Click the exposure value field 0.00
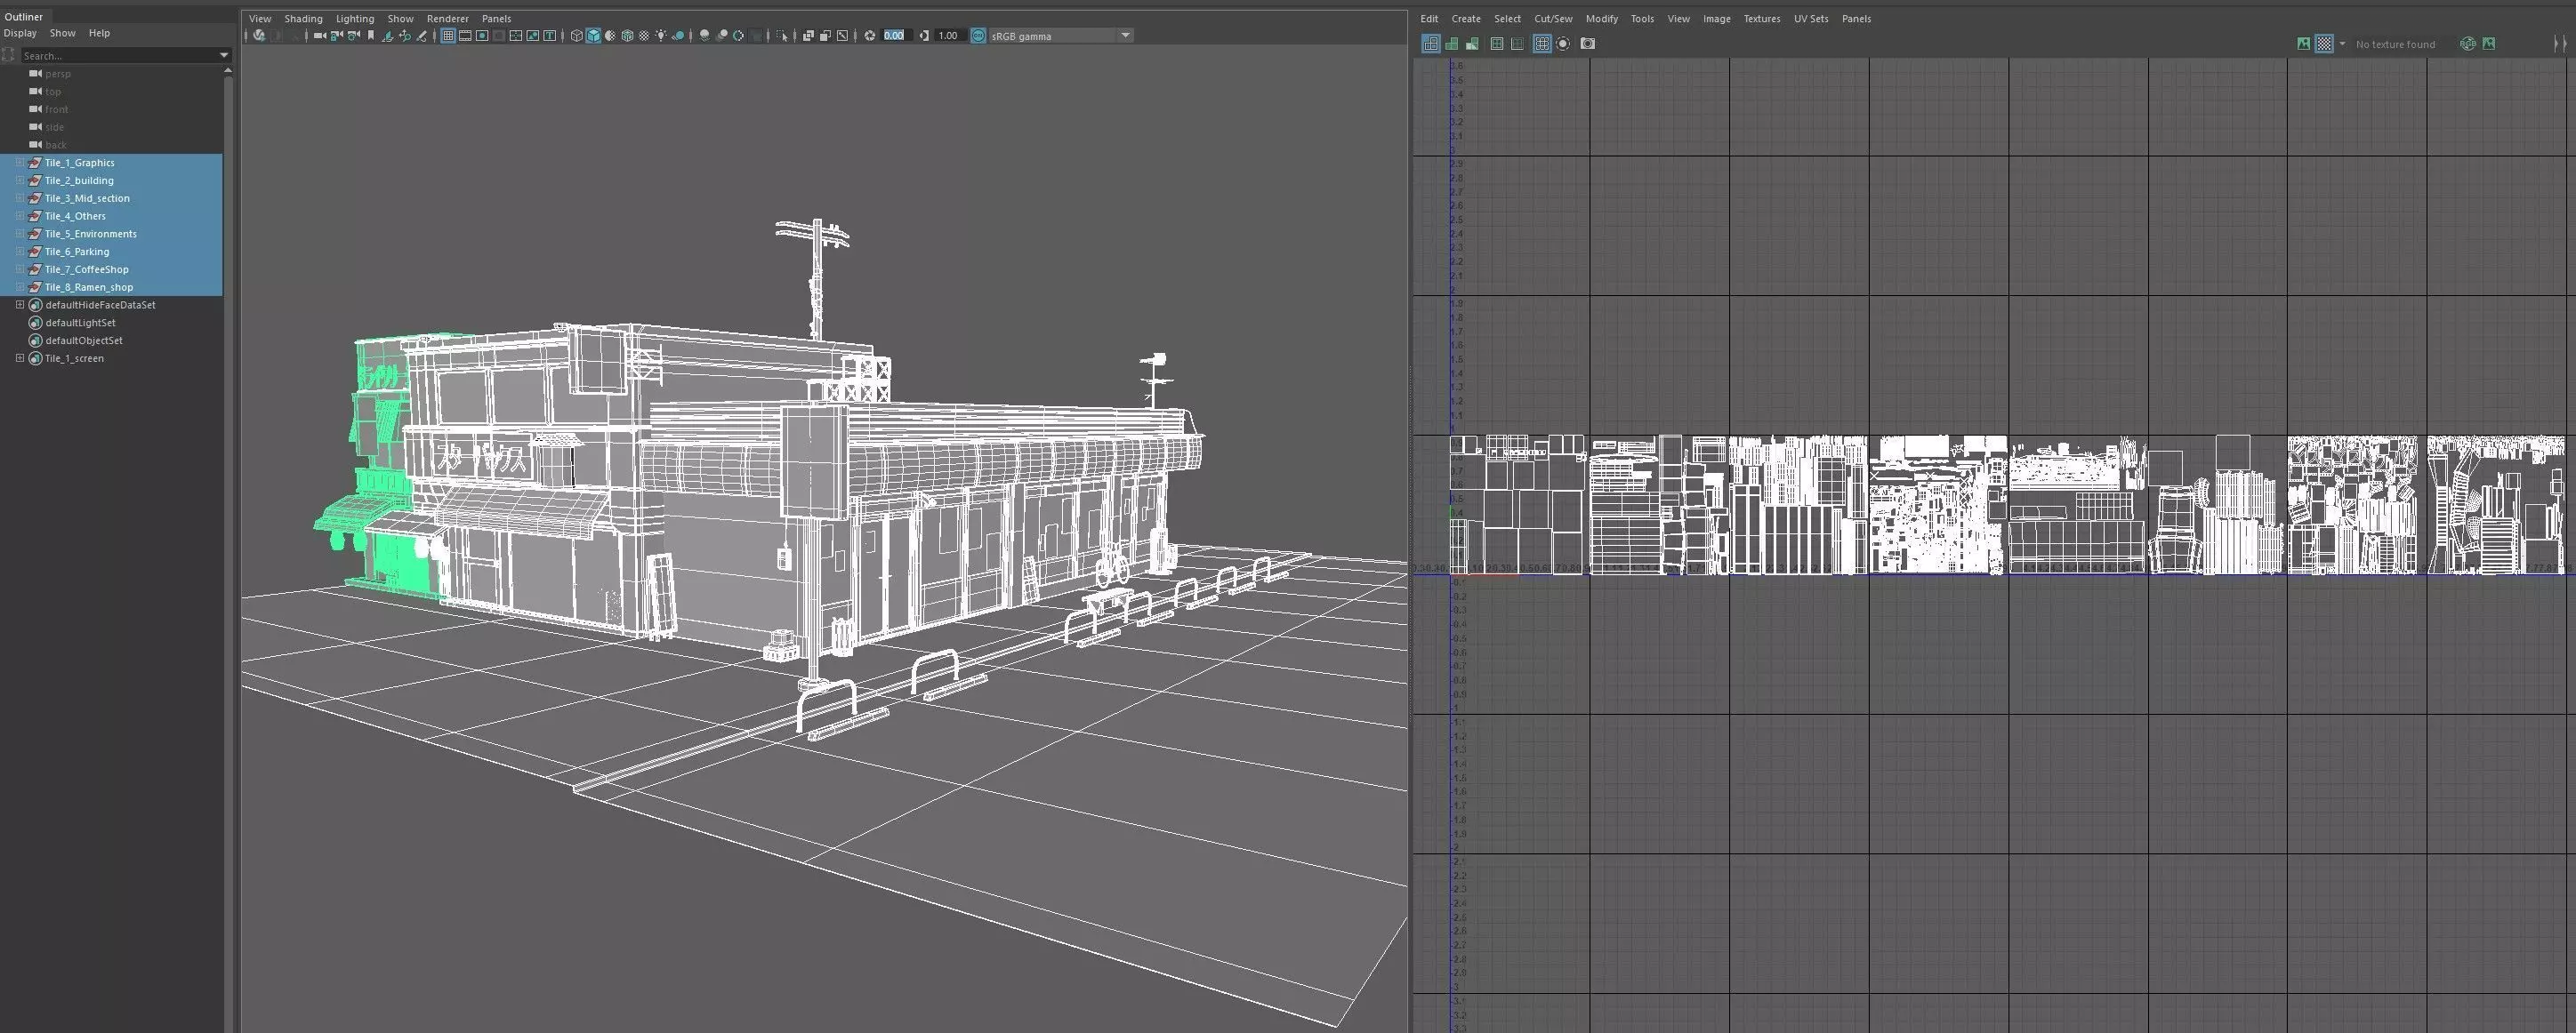2576x1033 pixels. (895, 35)
